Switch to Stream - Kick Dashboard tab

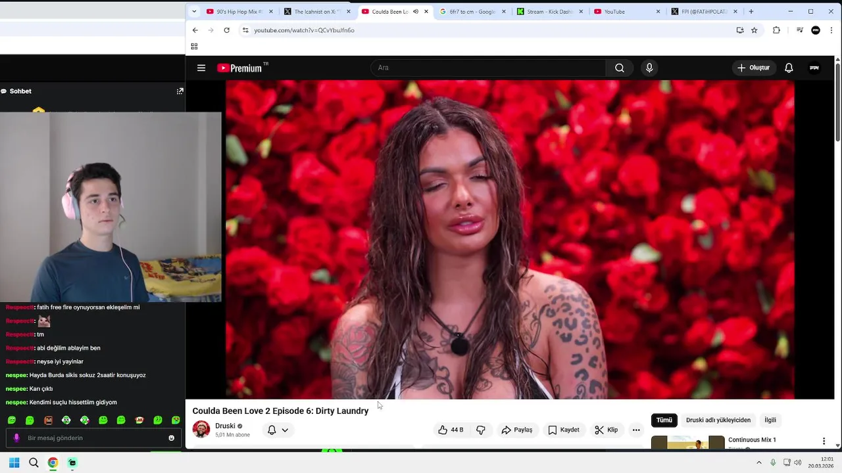click(550, 11)
